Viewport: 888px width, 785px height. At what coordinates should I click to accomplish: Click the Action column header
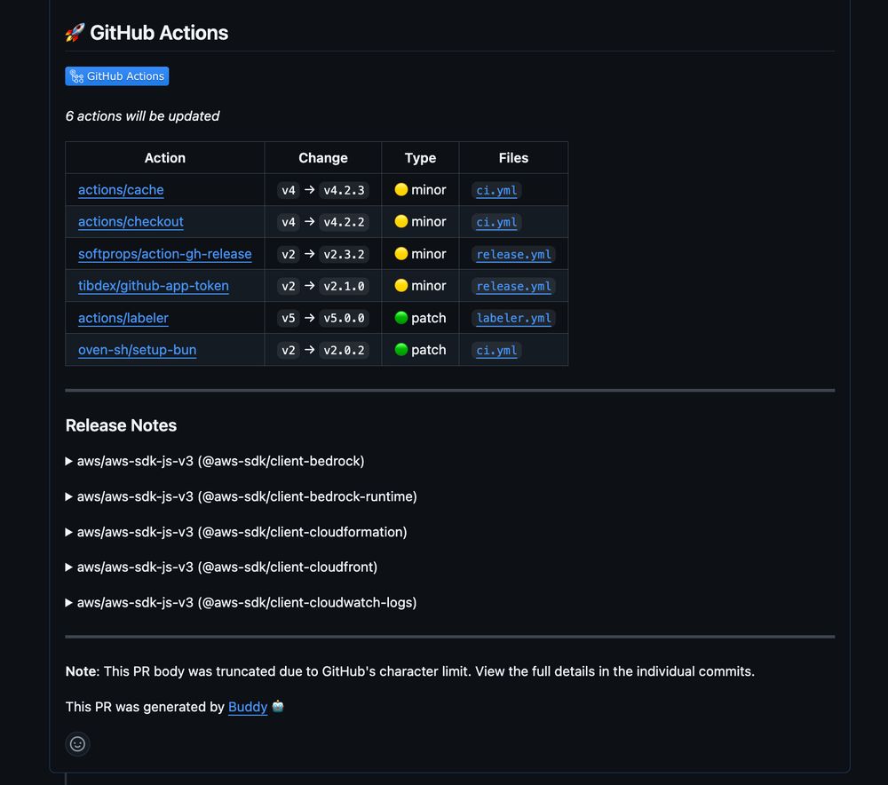tap(165, 158)
